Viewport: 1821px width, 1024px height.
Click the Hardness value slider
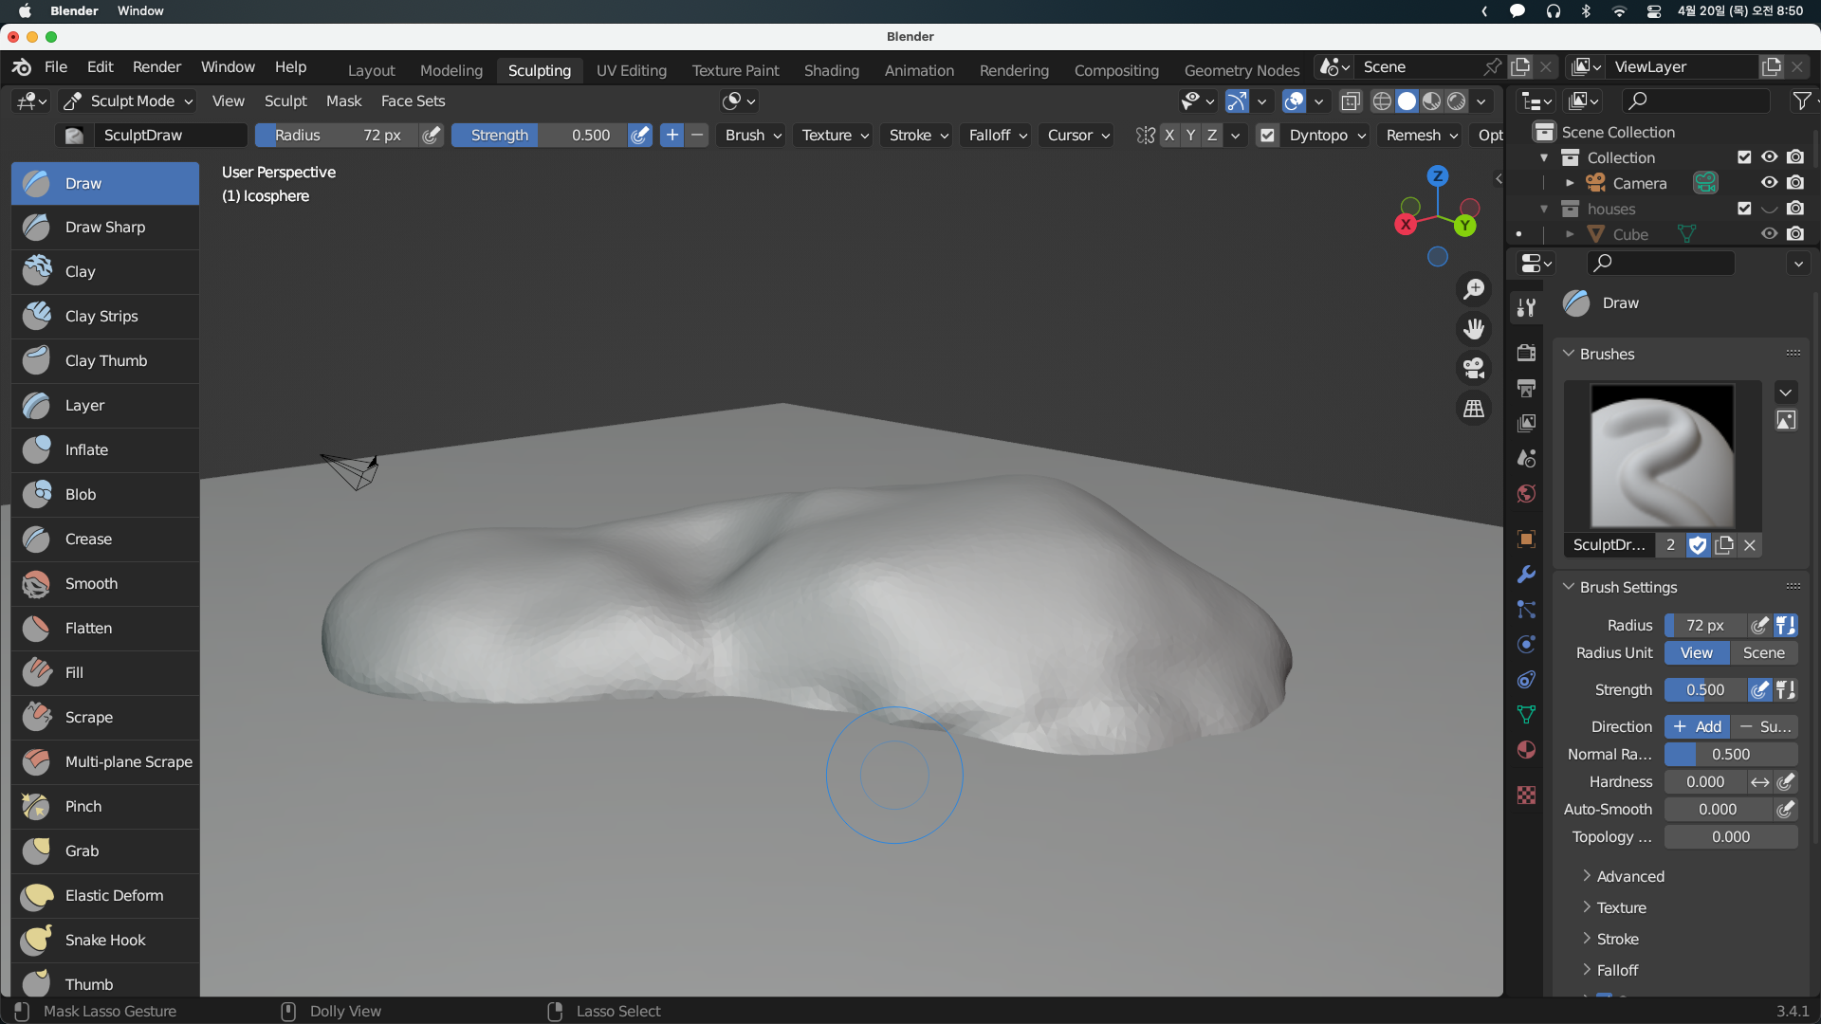1705,782
